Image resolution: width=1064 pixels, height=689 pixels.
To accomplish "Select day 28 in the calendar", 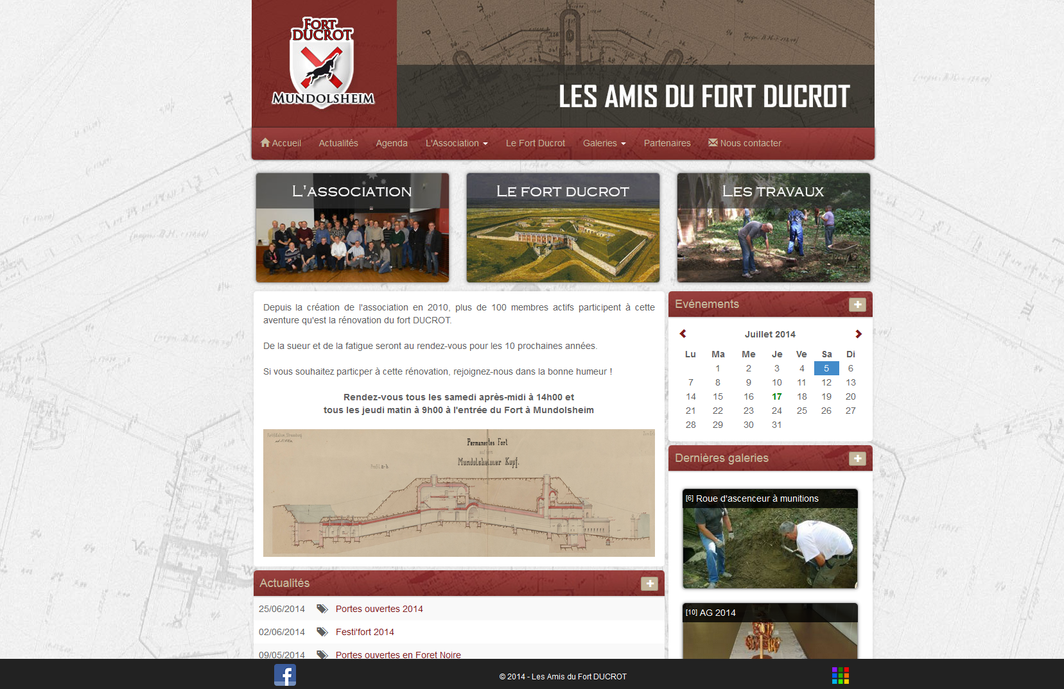I will (x=691, y=425).
